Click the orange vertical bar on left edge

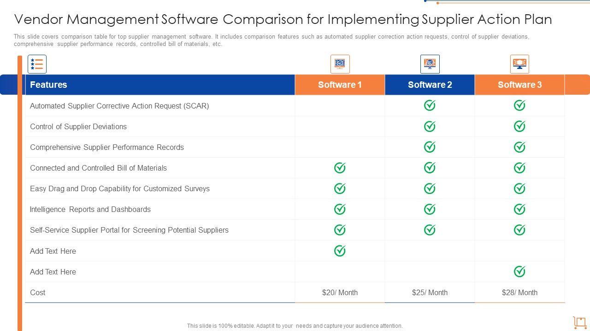(x=20, y=193)
